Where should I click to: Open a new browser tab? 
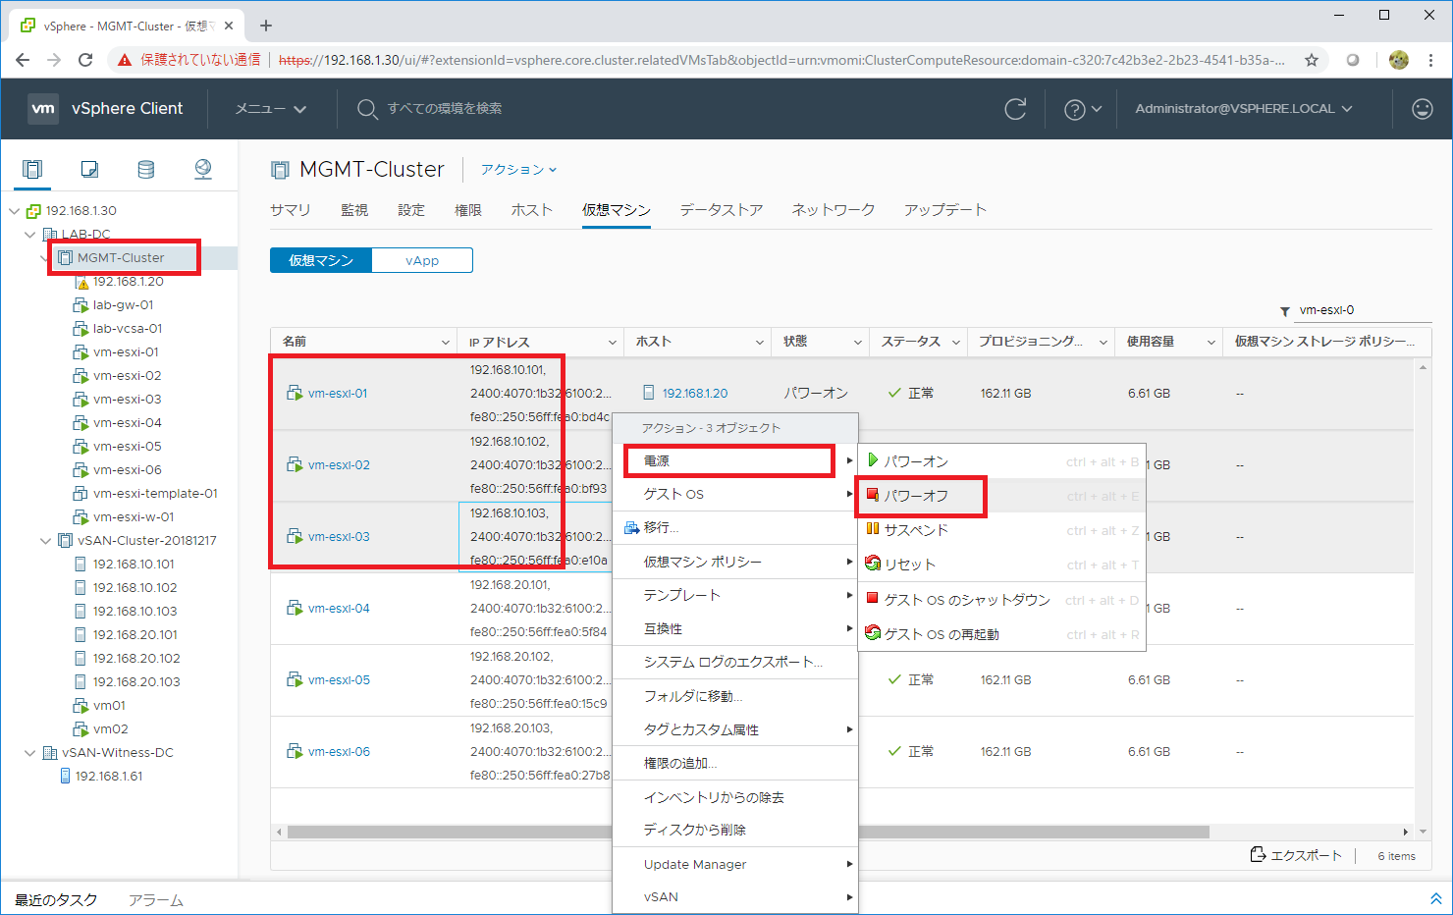[x=266, y=26]
